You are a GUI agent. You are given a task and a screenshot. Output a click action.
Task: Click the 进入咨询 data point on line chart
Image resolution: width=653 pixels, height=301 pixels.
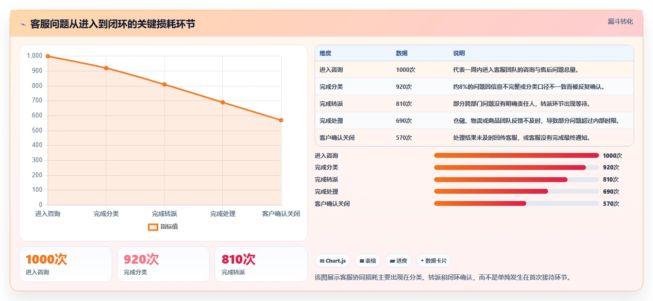pos(48,56)
